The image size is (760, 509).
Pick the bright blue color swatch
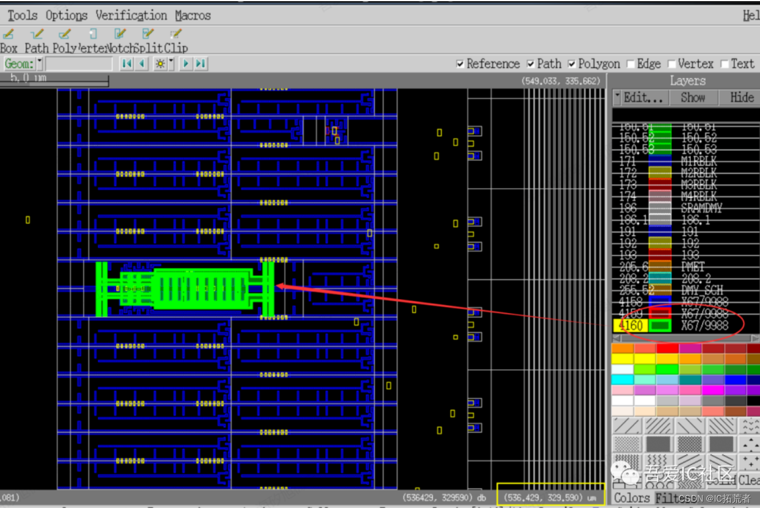735,380
